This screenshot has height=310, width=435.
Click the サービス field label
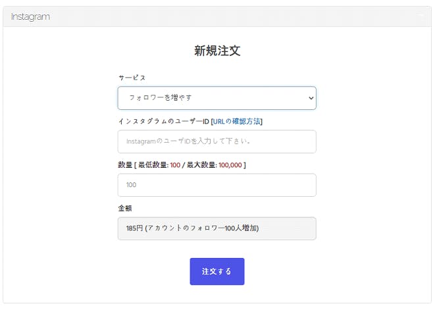pos(132,78)
